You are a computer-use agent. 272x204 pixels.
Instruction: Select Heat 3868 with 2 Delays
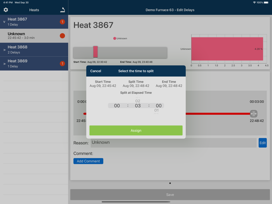pos(34,50)
